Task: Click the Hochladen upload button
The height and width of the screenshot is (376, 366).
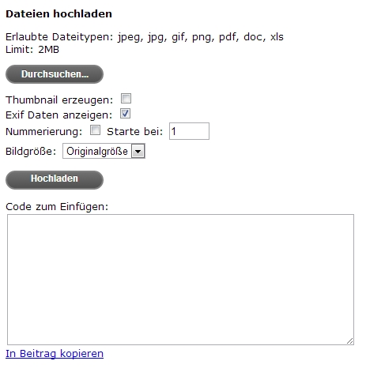Action: pos(55,180)
